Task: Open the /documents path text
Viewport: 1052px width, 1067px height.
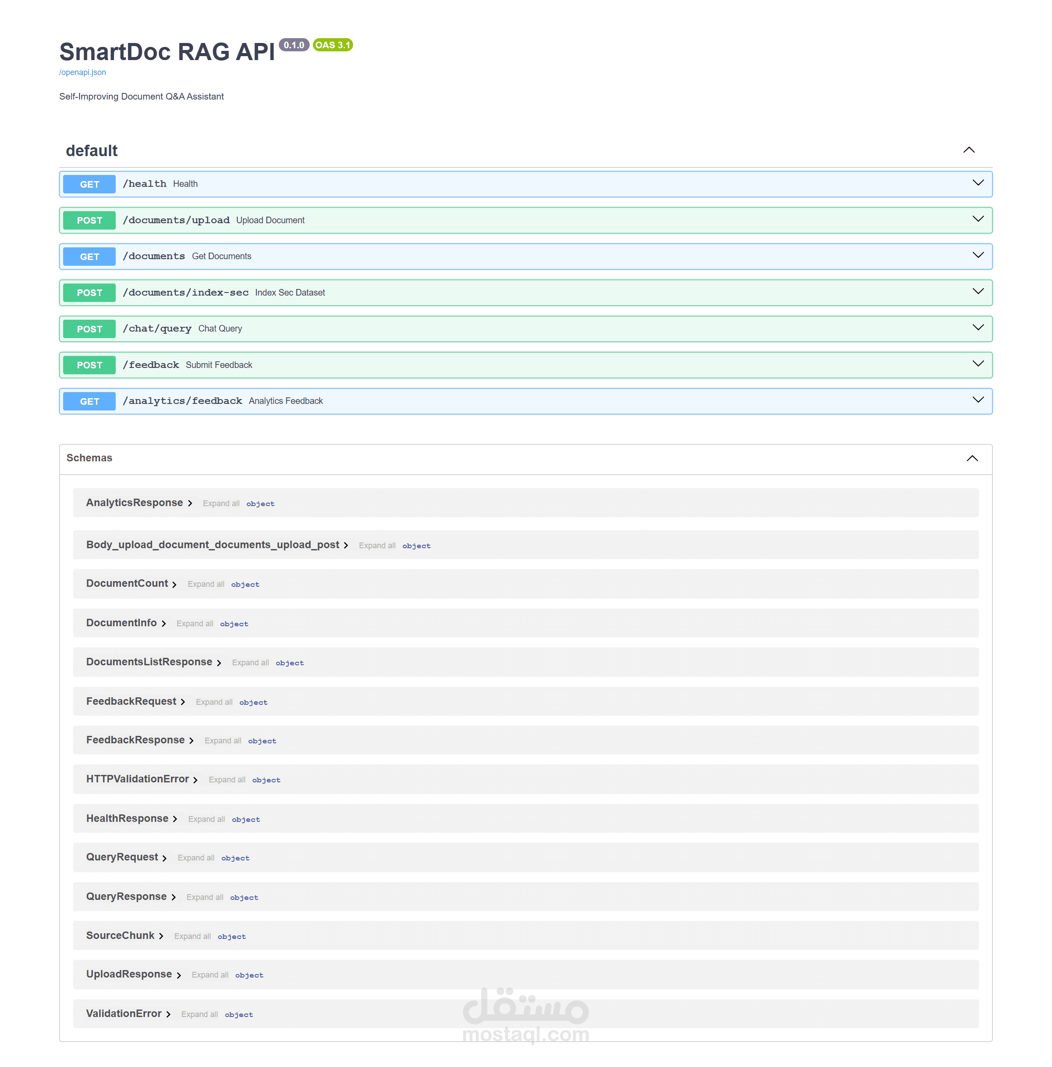Action: click(154, 256)
